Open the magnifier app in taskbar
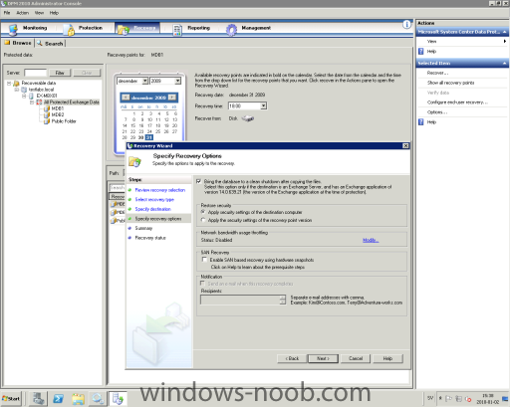 click(x=98, y=398)
